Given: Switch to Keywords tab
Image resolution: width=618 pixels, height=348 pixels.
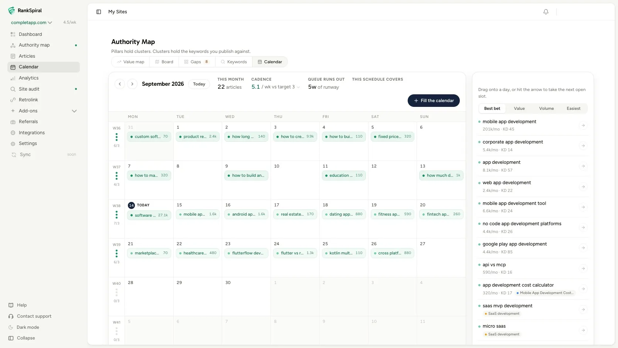Looking at the screenshot, I should click(234, 62).
